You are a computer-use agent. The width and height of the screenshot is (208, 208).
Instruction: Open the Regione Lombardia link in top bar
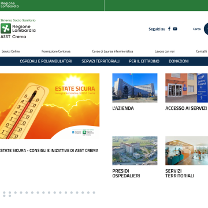10,5
